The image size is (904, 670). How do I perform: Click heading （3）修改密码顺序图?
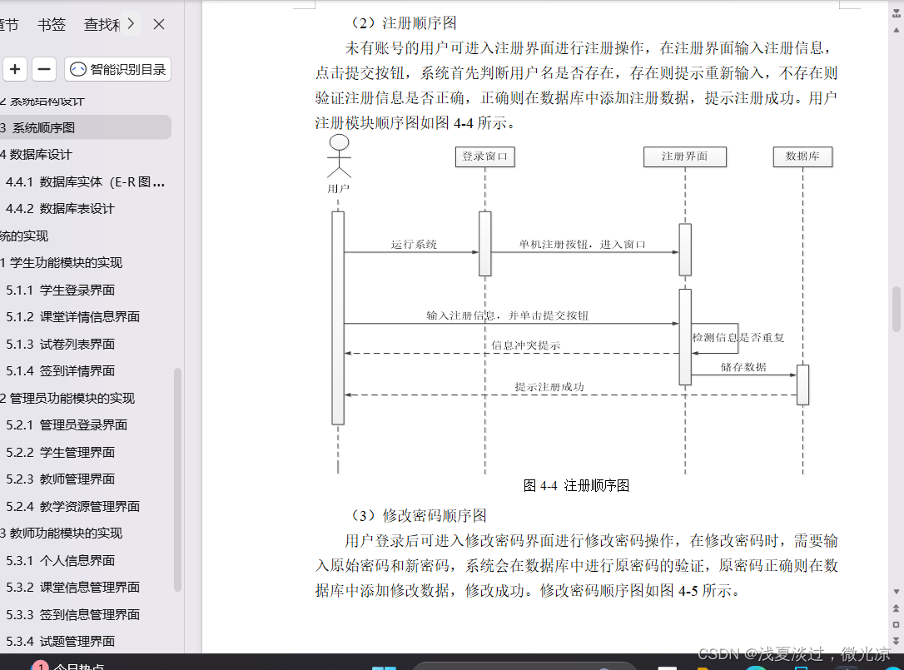(x=420, y=515)
